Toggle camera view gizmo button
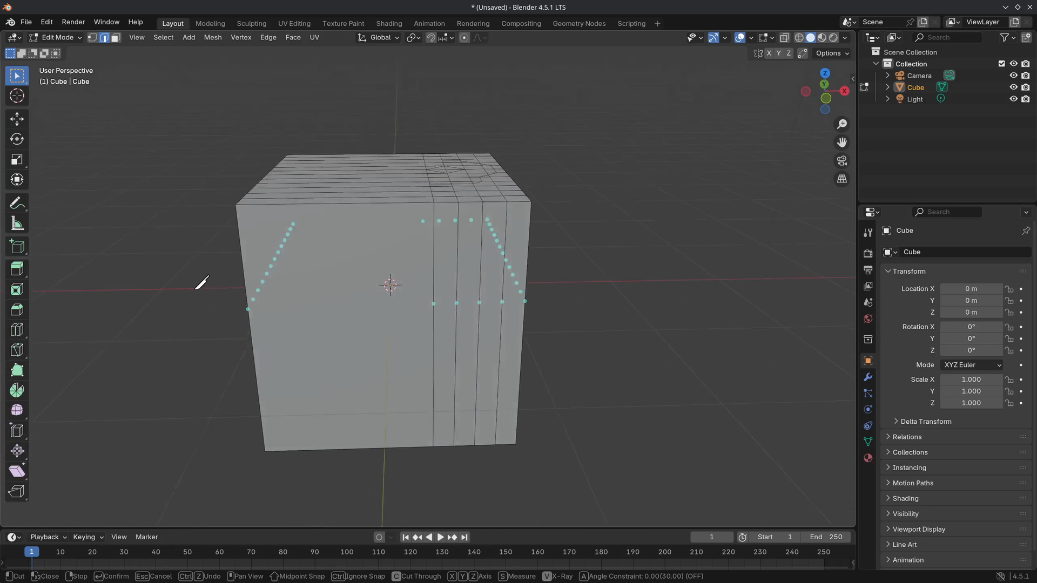 (x=841, y=161)
